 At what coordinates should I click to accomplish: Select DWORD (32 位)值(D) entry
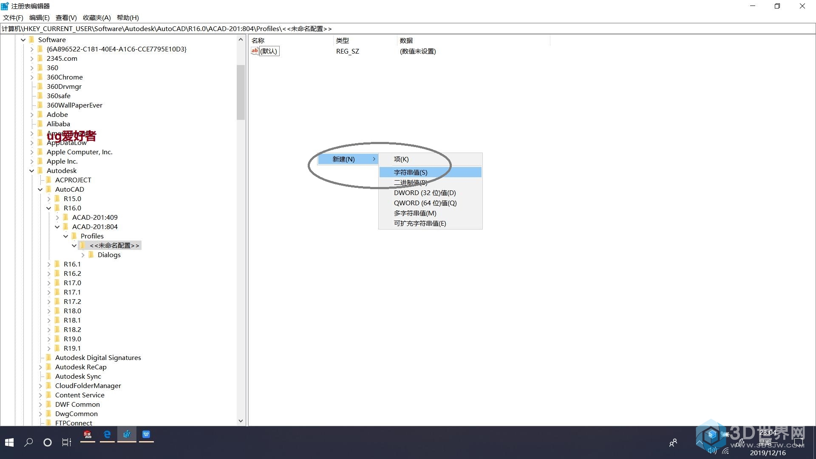pos(430,193)
